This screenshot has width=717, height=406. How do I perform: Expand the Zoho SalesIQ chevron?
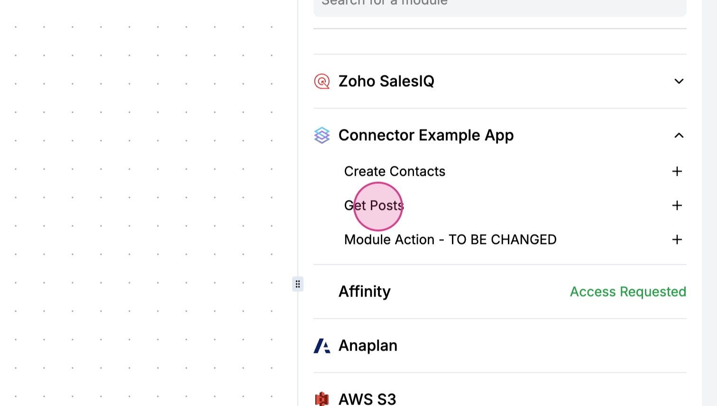click(x=679, y=81)
